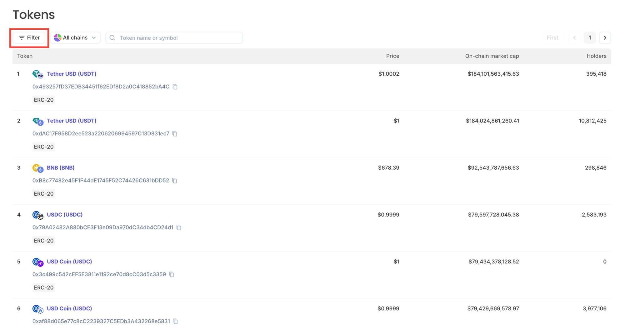This screenshot has height=330, width=625.
Task: Copy address of first Tether USD token
Action: coord(175,87)
